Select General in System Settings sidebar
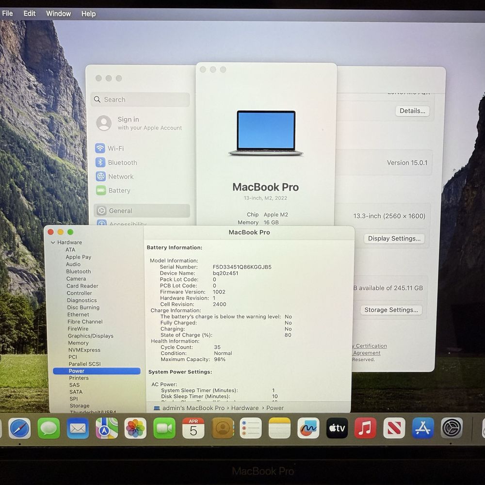Image resolution: width=485 pixels, height=485 pixels. point(142,210)
